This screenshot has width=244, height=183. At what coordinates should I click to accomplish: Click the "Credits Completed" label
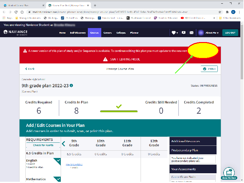[199, 102]
